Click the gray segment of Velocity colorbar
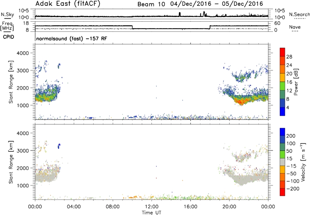310x215 pixels. [282, 162]
